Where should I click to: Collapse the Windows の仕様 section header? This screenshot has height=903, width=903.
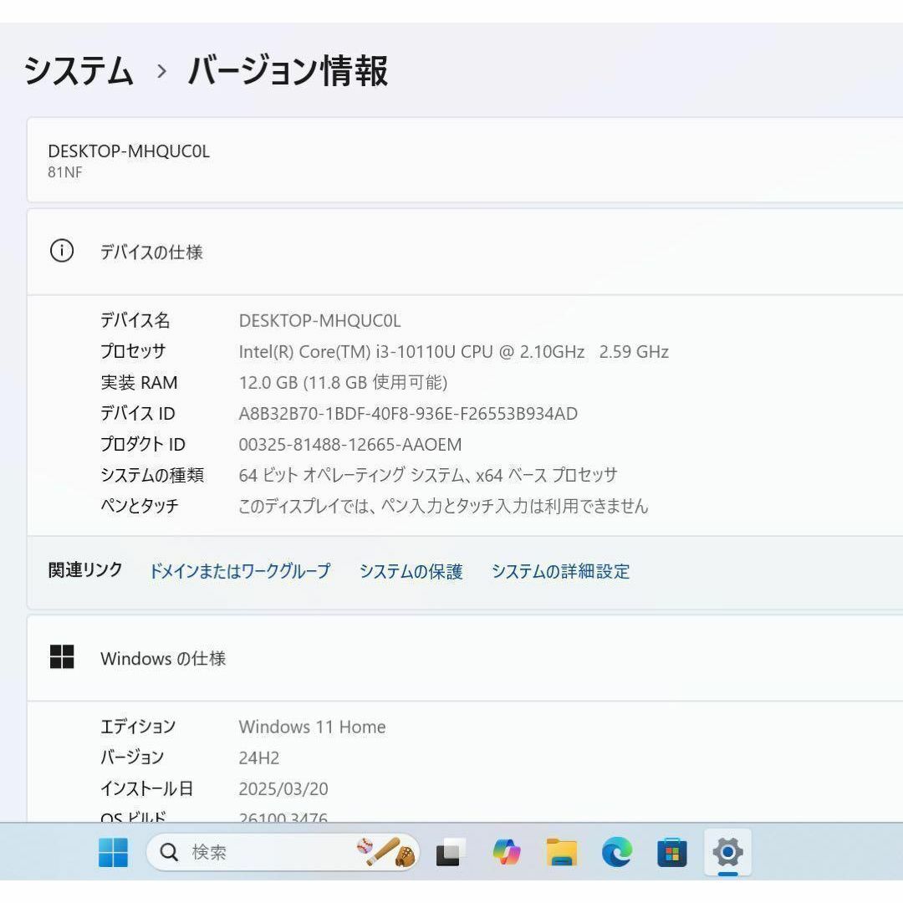click(465, 658)
